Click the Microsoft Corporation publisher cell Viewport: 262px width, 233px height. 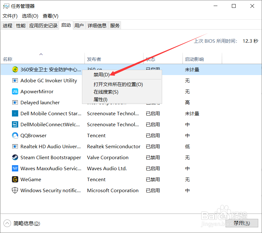tap(113, 190)
